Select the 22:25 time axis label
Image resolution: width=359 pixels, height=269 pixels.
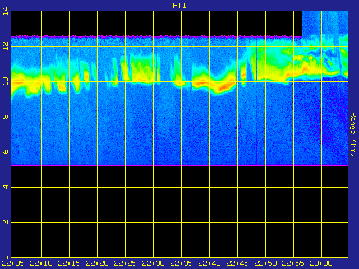click(x=126, y=263)
